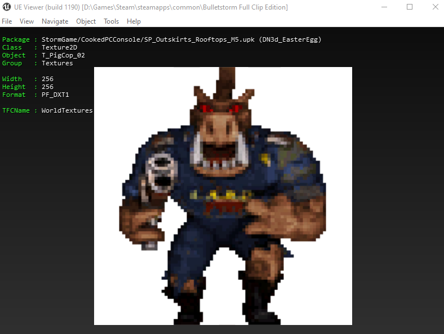Open the Navigate menu
Viewport: 444px width, 334px height.
tap(55, 21)
